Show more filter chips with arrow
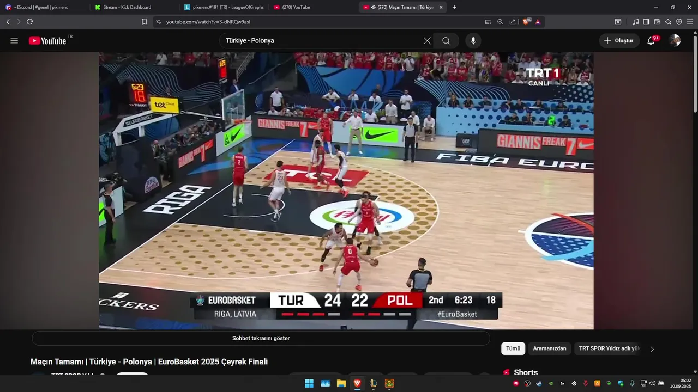The image size is (698, 392). [x=652, y=349]
